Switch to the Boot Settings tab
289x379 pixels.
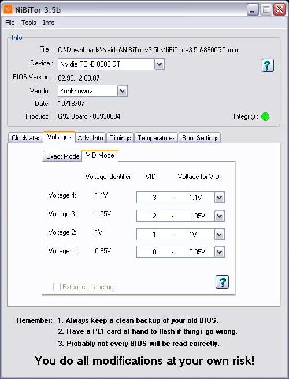tap(200, 138)
